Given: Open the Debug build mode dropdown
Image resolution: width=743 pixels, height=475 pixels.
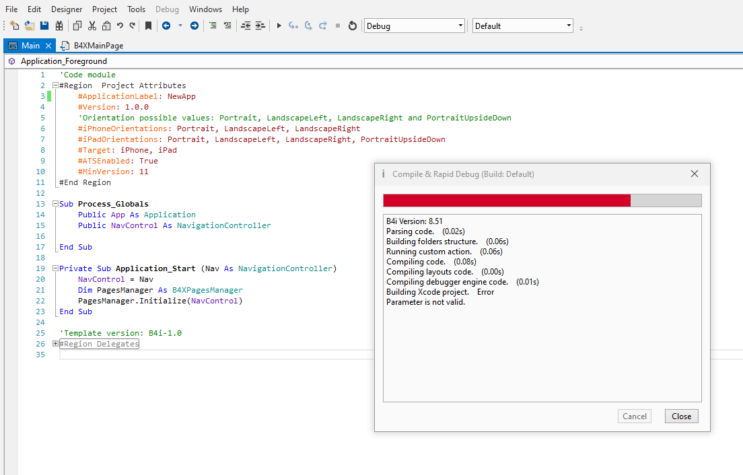Looking at the screenshot, I should 415,26.
